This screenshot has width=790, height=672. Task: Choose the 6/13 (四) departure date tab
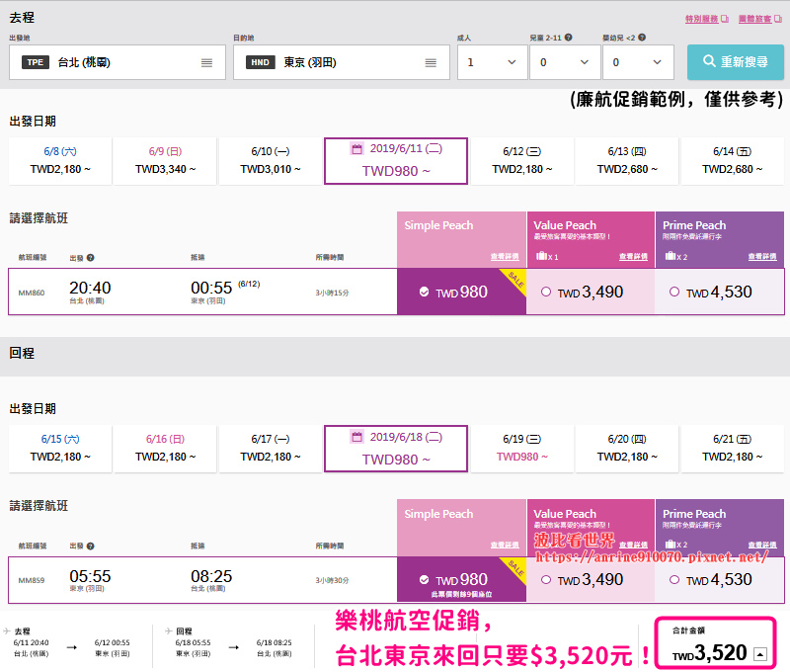coord(627,161)
